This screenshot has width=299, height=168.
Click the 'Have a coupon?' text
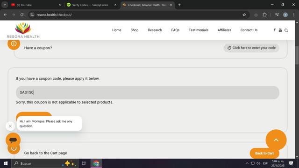tap(38, 48)
